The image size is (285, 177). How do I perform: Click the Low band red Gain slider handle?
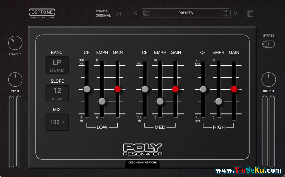(x=118, y=89)
